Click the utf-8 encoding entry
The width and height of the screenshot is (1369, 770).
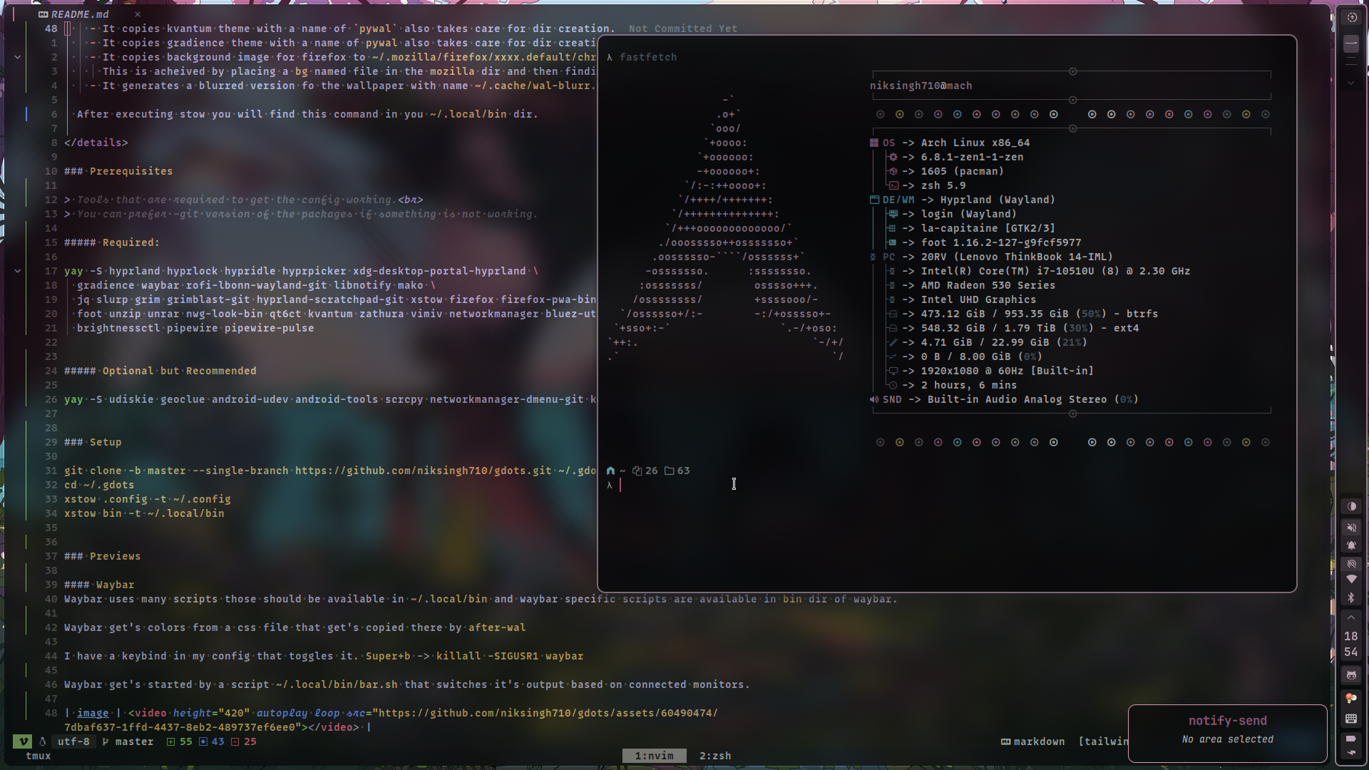73,741
